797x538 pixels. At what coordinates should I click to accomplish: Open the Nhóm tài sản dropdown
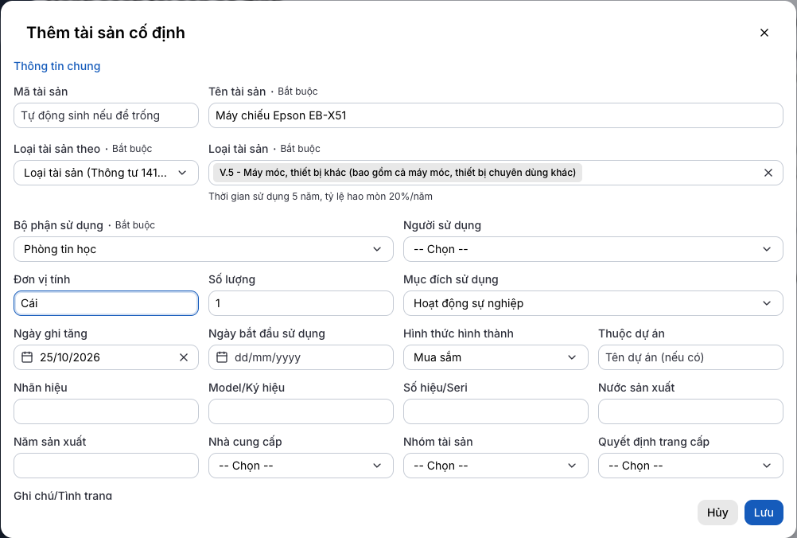click(x=496, y=466)
